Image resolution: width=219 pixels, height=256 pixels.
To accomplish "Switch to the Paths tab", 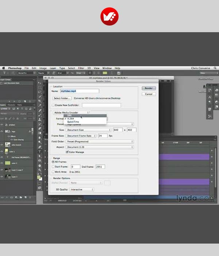I will (x=20, y=105).
